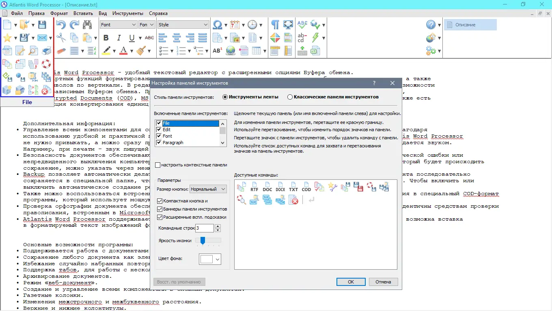Click the undo arrow icon

pyautogui.click(x=60, y=24)
